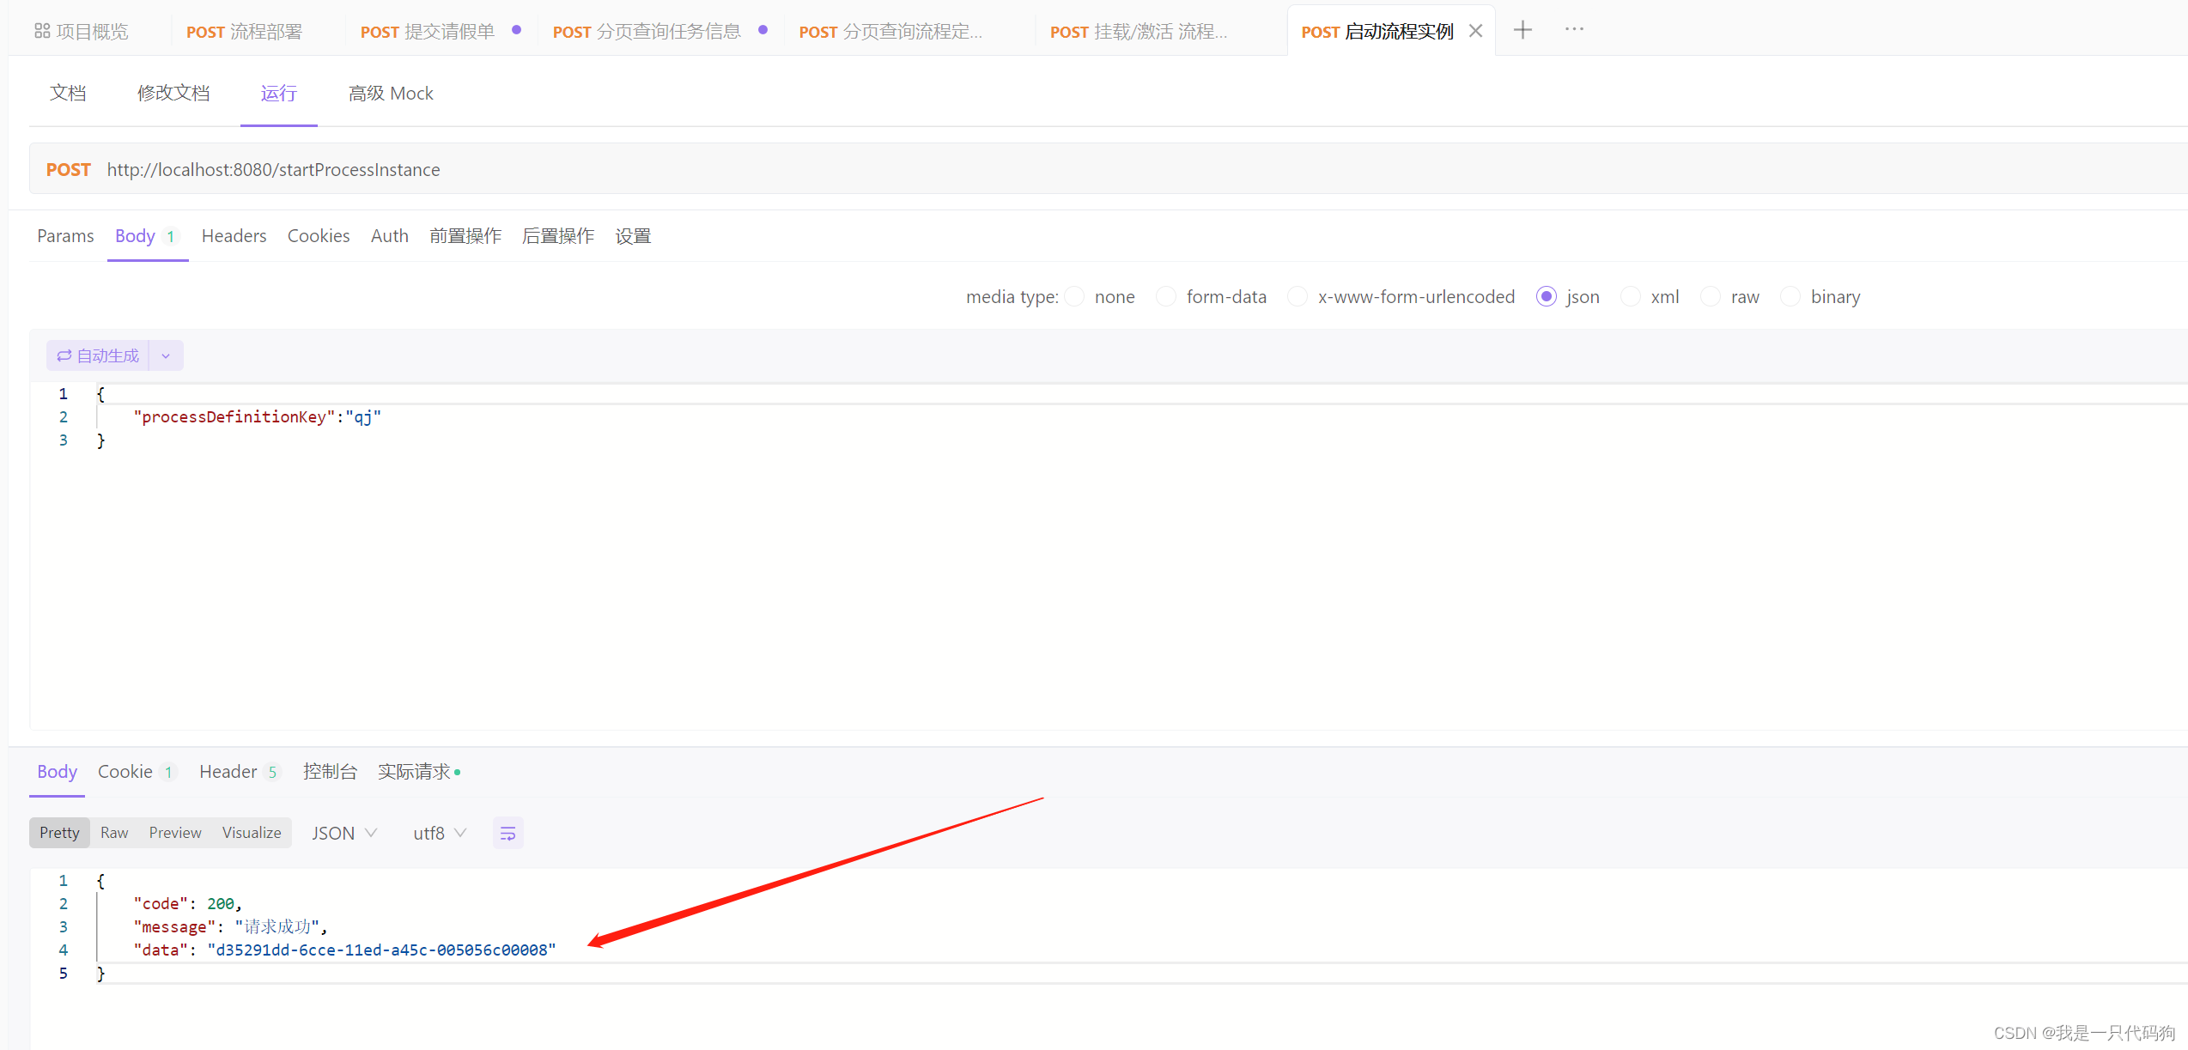2188x1050 pixels.
Task: Select the 运行 tab
Action: 279,93
